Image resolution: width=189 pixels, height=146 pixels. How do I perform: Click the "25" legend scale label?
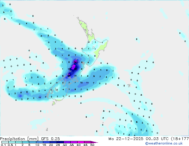tap(58, 145)
